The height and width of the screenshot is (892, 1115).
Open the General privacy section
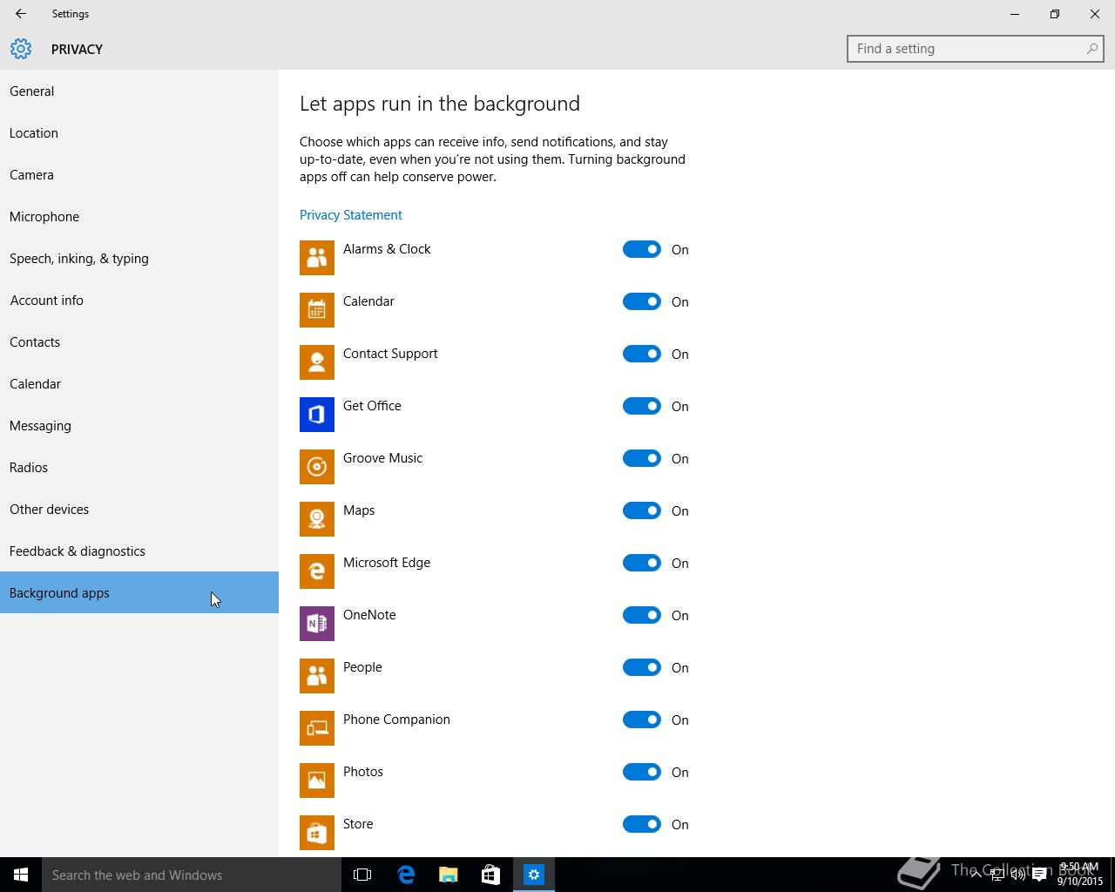(x=139, y=91)
